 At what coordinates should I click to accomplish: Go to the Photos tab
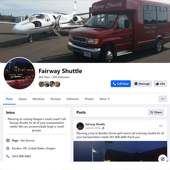coord(89,99)
